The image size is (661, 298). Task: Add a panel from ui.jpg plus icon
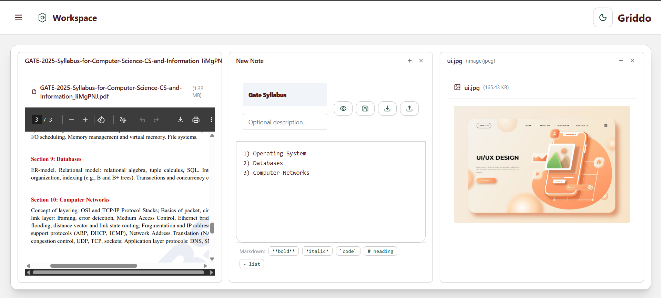(x=621, y=61)
